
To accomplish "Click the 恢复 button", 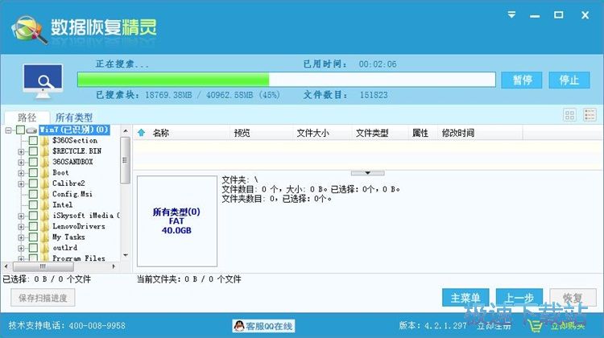I will 573,298.
